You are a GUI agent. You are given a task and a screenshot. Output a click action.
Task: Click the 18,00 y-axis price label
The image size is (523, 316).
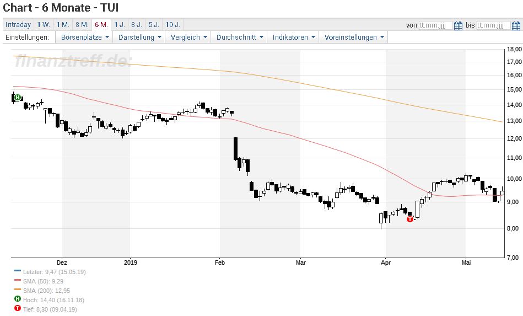point(514,49)
